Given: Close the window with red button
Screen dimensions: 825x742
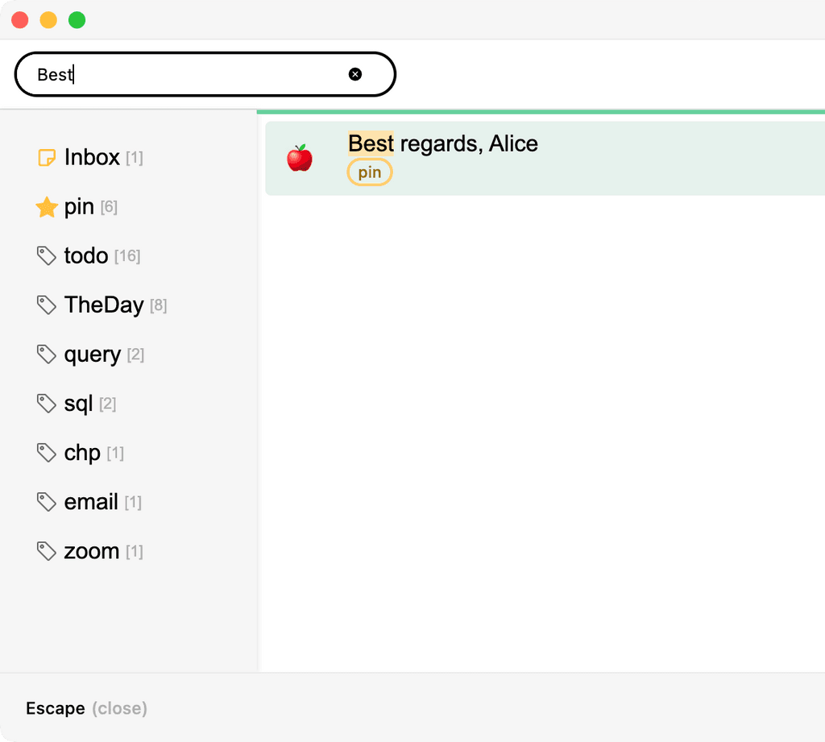Looking at the screenshot, I should click(20, 20).
